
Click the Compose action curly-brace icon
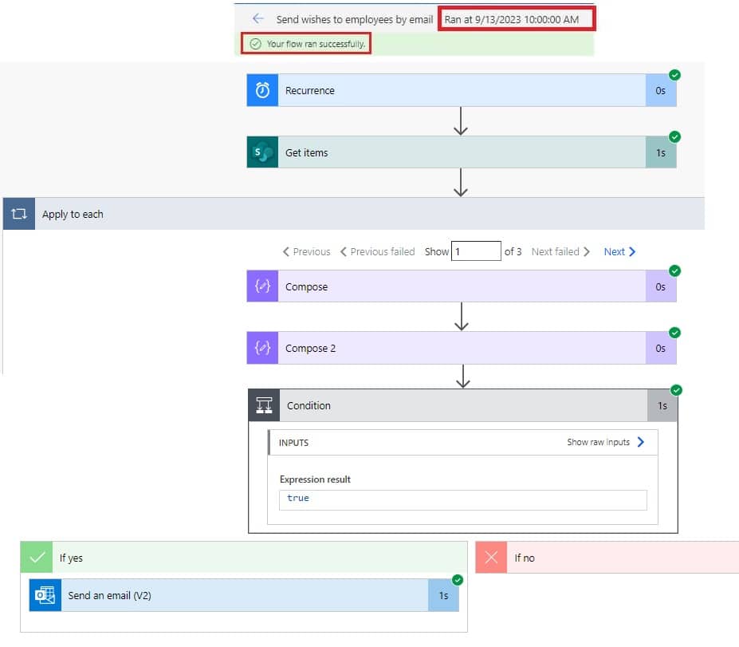(x=262, y=286)
